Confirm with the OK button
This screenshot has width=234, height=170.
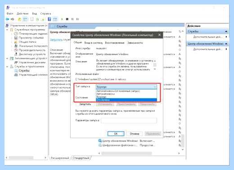pyautogui.click(x=116, y=134)
